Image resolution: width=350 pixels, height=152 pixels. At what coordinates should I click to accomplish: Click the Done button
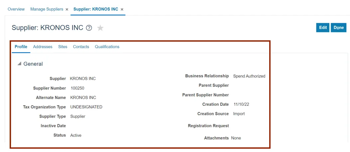tap(338, 28)
